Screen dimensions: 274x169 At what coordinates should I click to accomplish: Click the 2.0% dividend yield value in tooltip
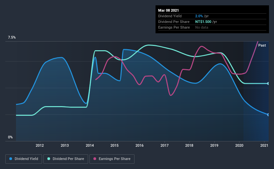click(x=199, y=16)
